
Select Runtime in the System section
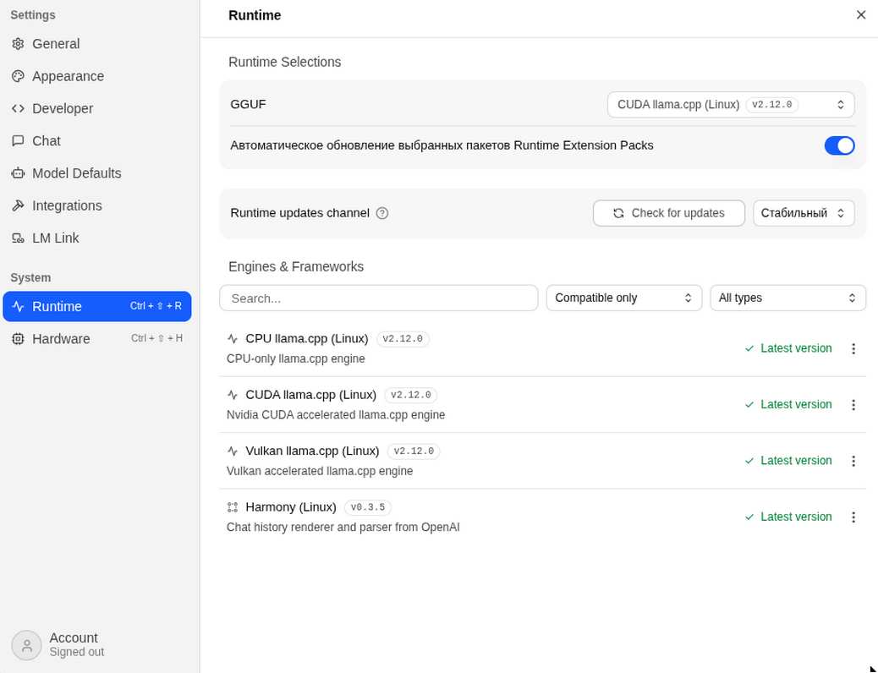(97, 306)
